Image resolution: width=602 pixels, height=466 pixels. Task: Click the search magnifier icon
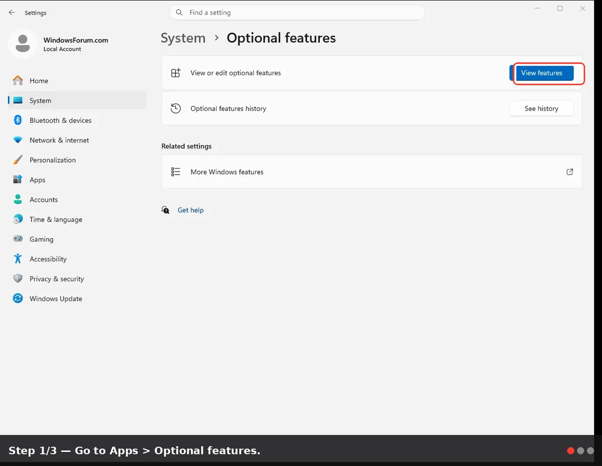(179, 13)
